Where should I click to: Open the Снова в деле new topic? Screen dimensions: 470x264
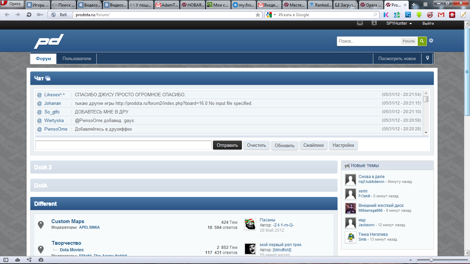tap(372, 177)
